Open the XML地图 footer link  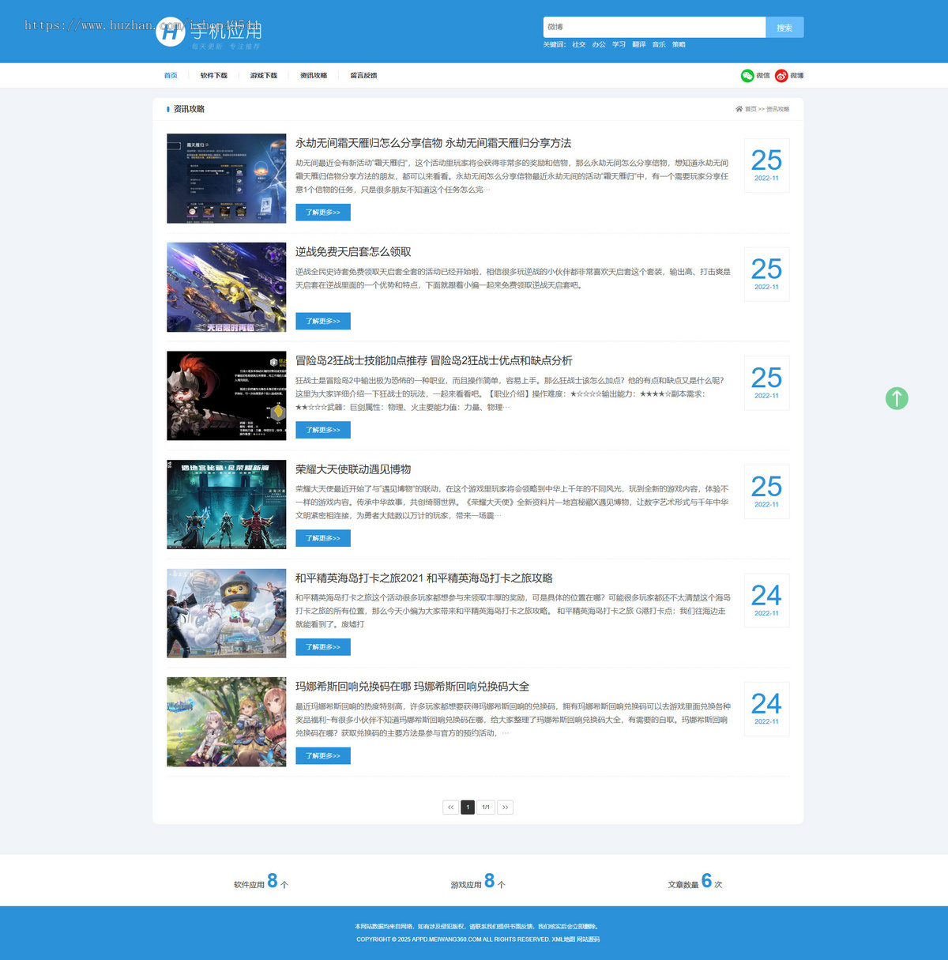(x=563, y=939)
